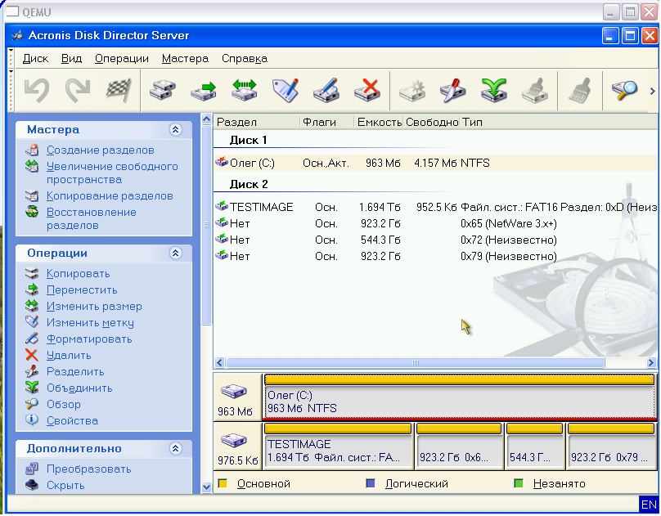Click the toolbar Delete partition red X icon
The image size is (661, 516).
pos(369,90)
